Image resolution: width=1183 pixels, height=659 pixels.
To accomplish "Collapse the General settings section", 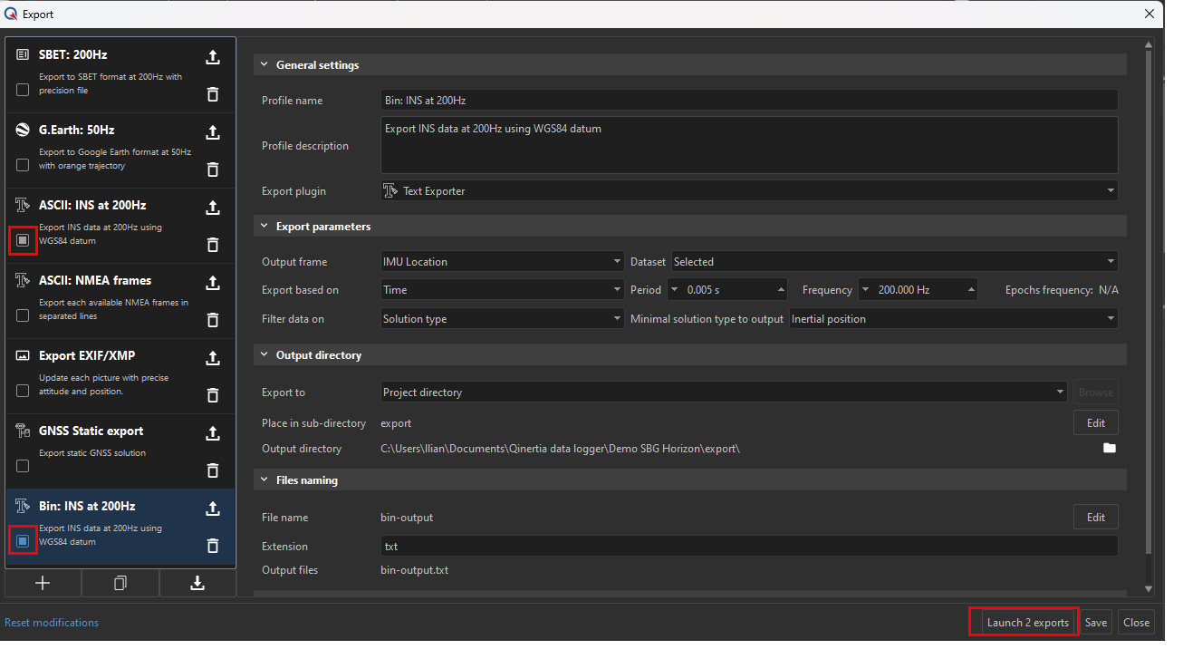I will pos(264,64).
